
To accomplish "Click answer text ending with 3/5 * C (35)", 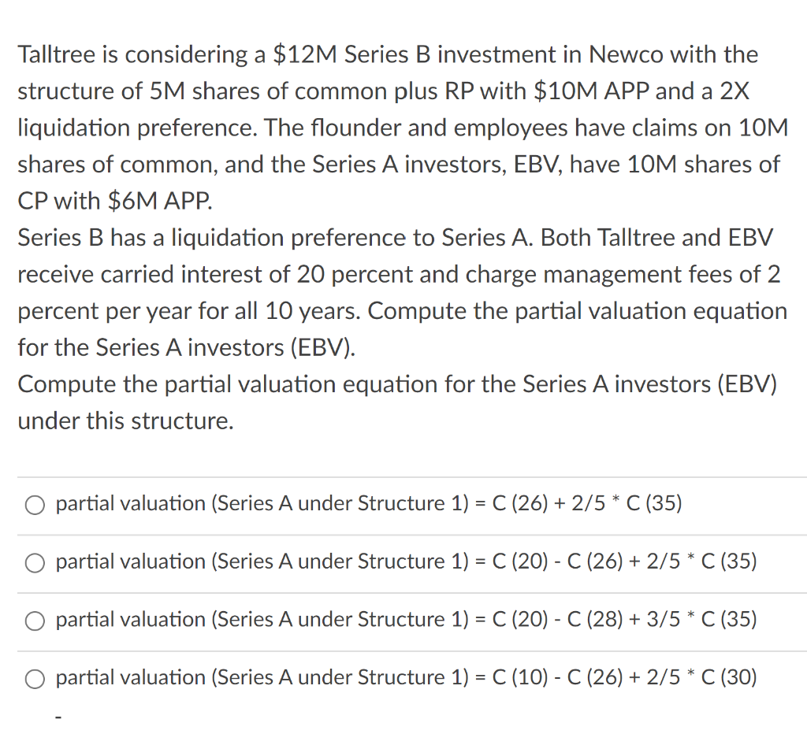I will click(406, 619).
